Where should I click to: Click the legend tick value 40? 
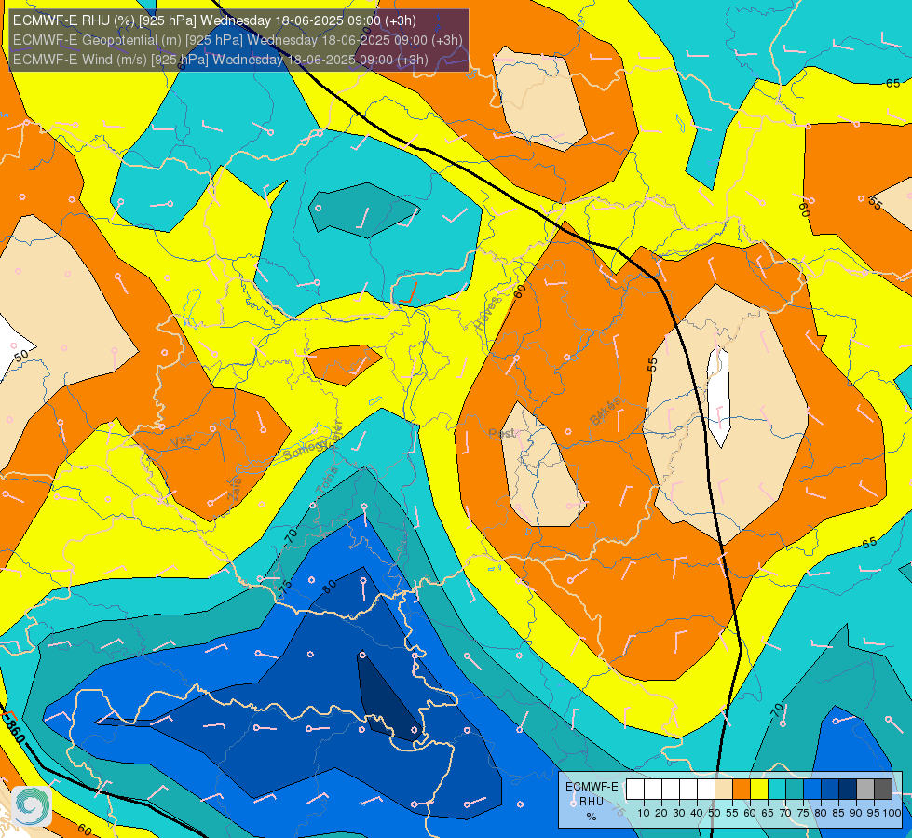(x=697, y=813)
